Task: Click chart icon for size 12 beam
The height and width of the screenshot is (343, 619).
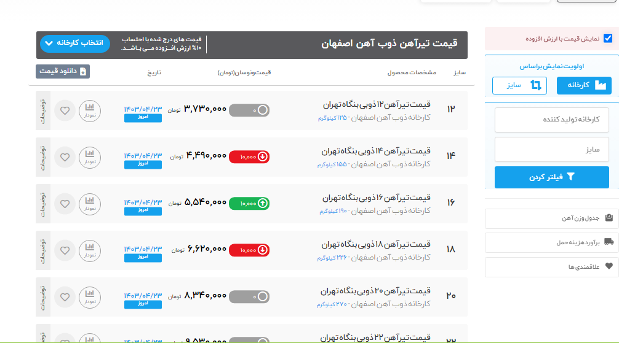Action: coord(90,110)
